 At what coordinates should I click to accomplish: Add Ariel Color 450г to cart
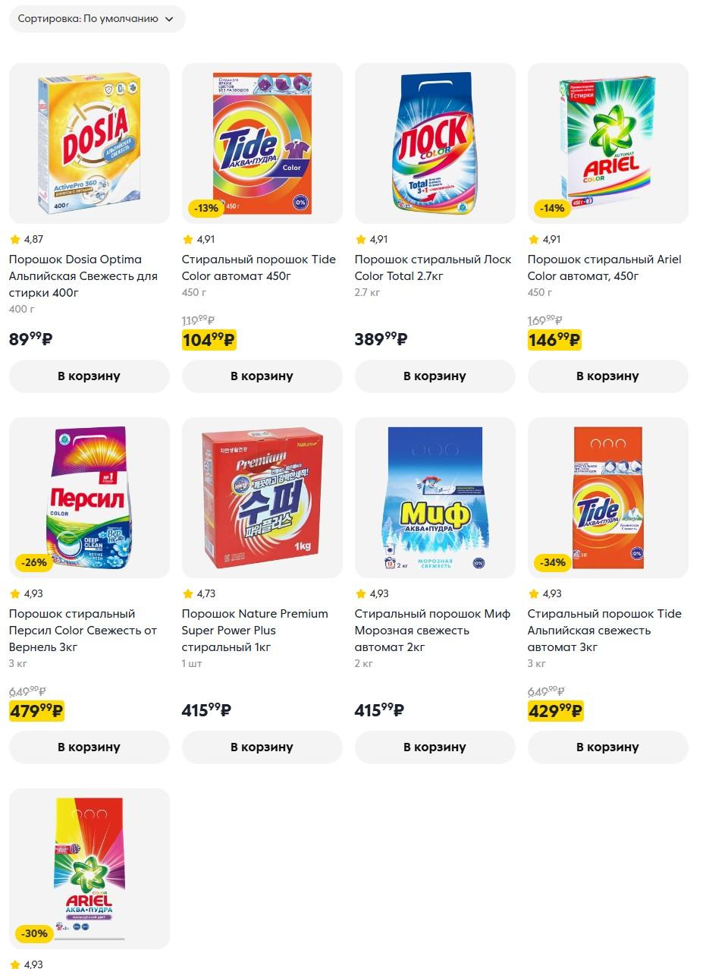pyautogui.click(x=607, y=376)
